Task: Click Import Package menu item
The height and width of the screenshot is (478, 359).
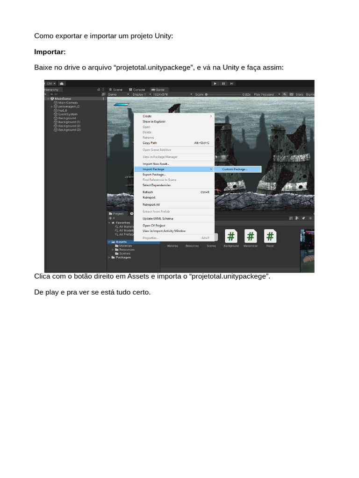Action: pos(174,169)
